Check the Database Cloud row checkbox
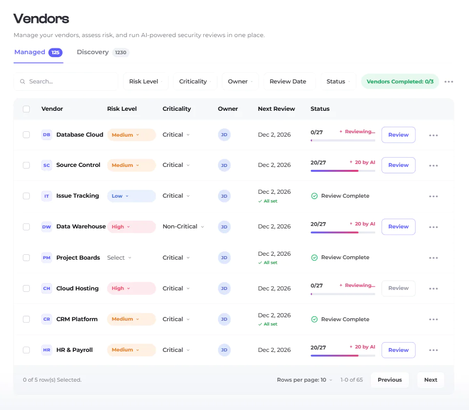This screenshot has height=410, width=469. (x=26, y=135)
